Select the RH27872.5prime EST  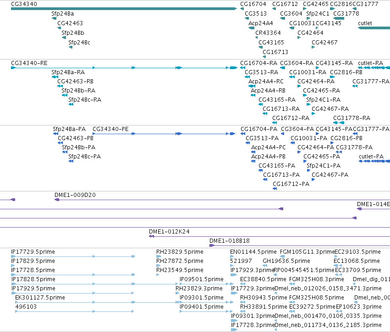coord(158,266)
